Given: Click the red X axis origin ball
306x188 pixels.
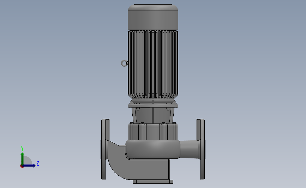Looking at the screenshot, I should point(22,166).
